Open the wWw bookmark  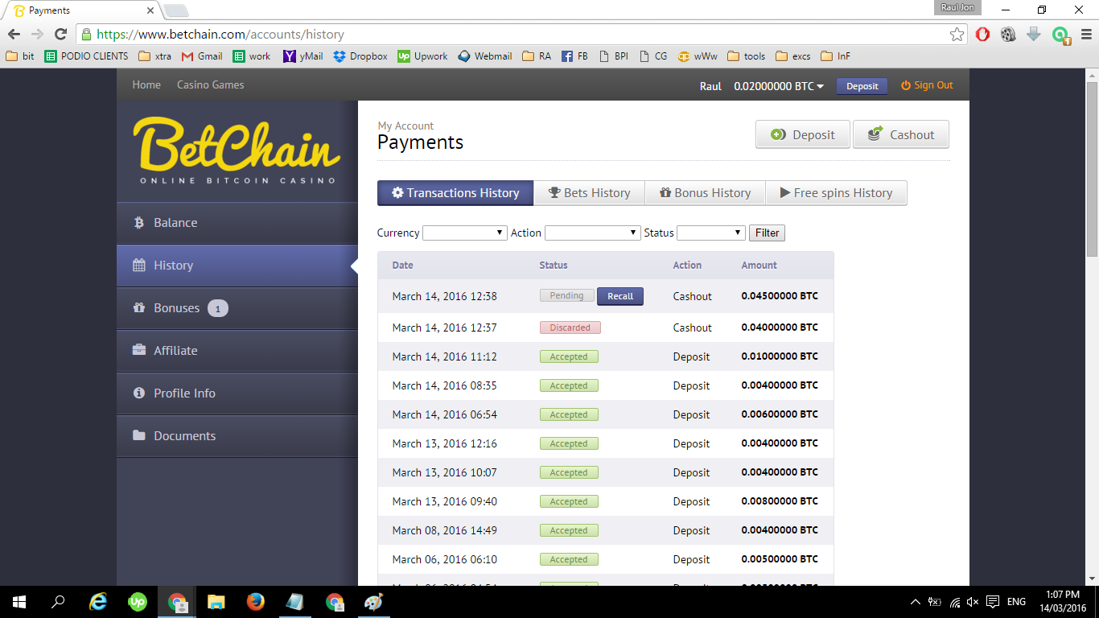pyautogui.click(x=698, y=56)
